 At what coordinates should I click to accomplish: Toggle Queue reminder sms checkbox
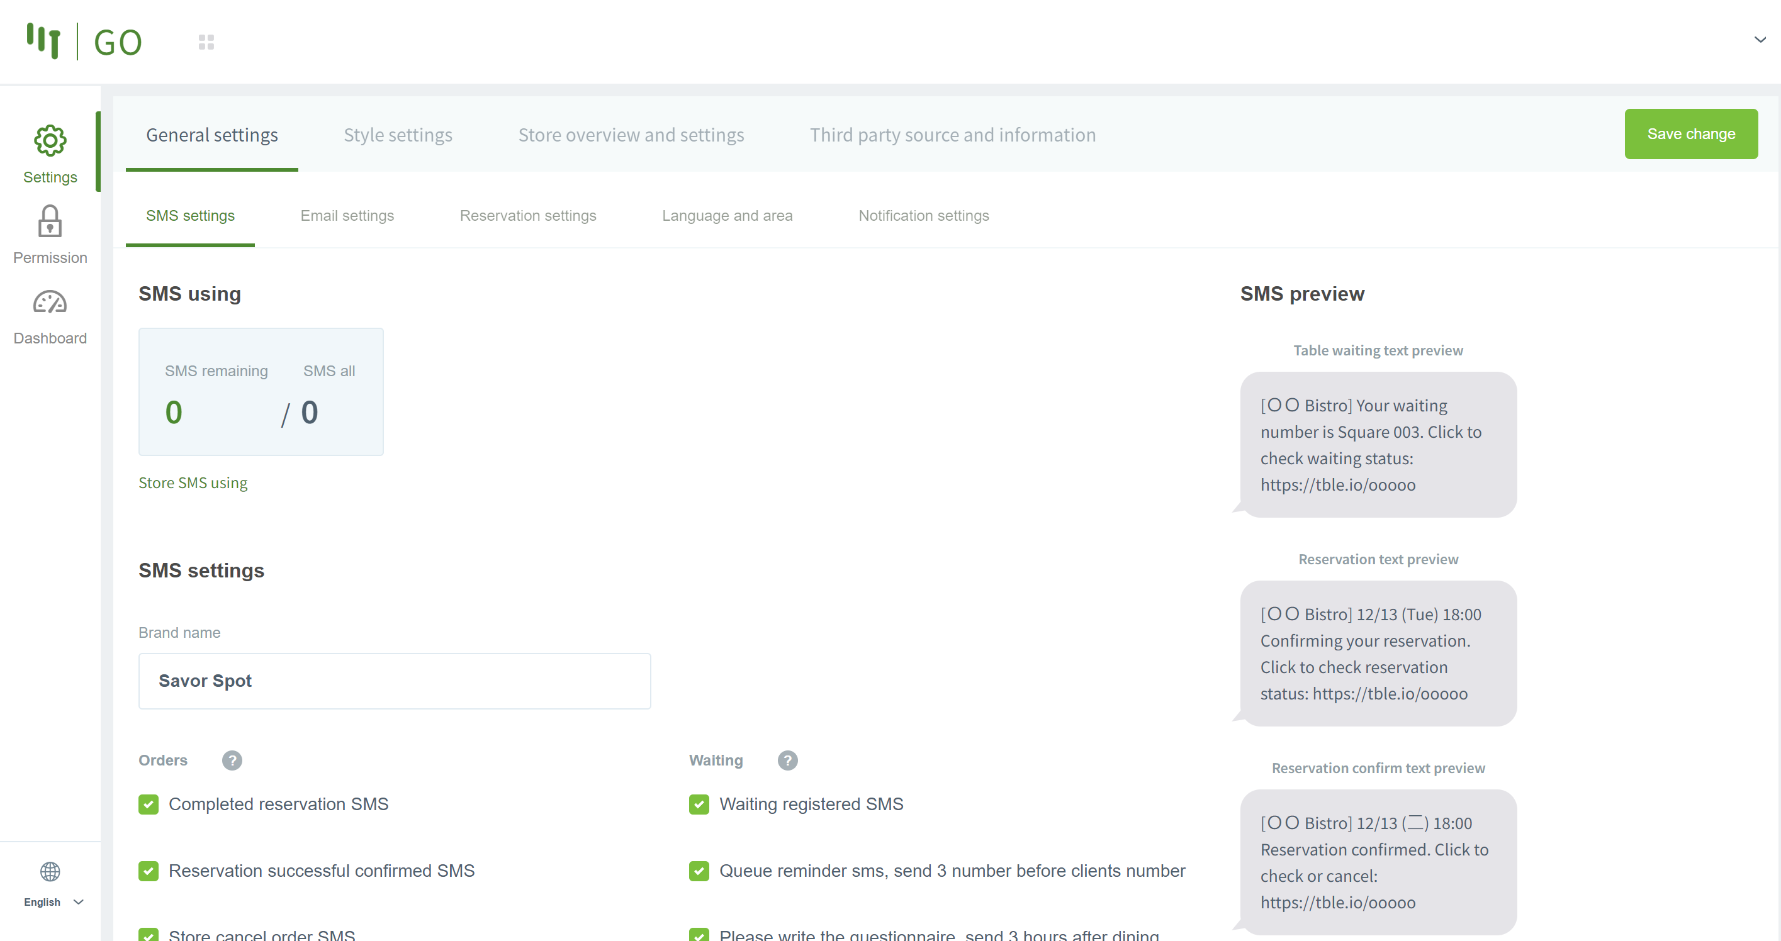[x=699, y=871]
